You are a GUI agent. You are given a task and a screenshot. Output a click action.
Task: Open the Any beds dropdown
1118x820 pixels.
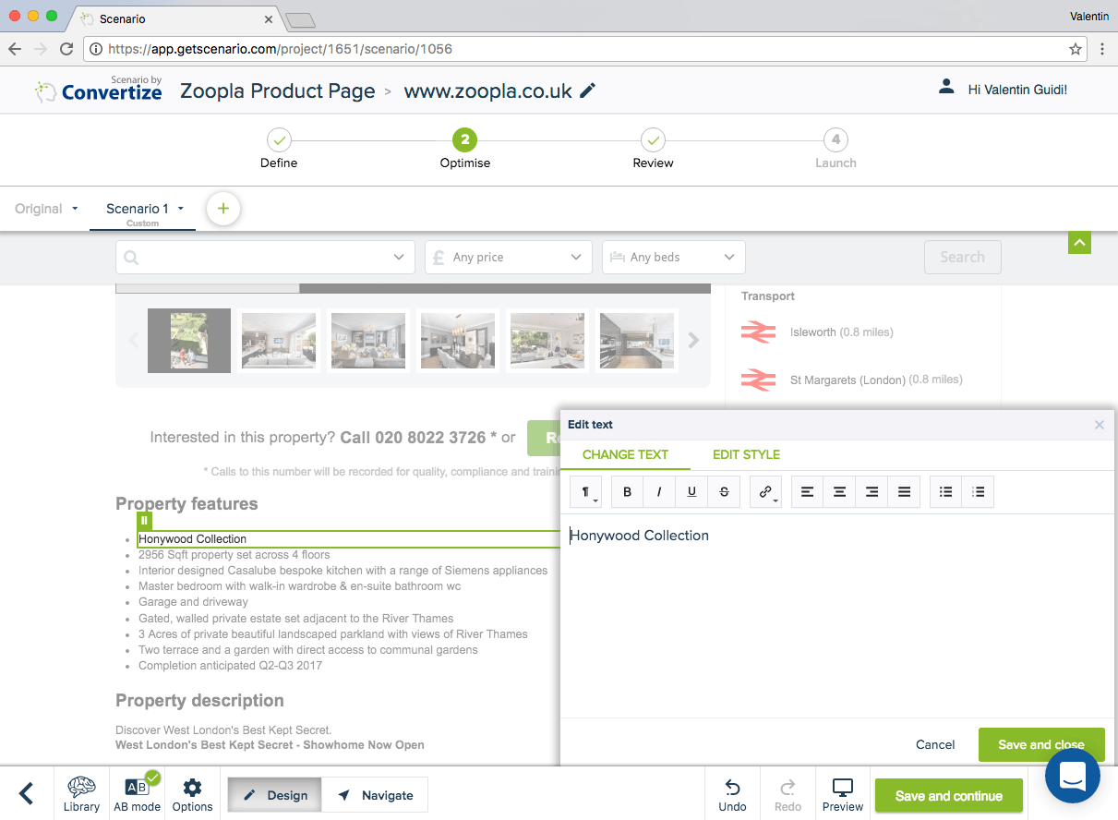point(674,258)
